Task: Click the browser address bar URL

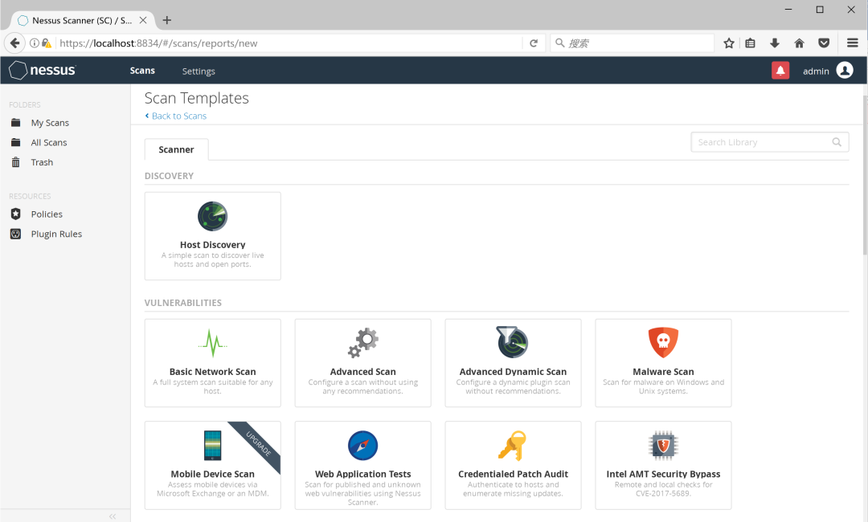Action: tap(158, 43)
